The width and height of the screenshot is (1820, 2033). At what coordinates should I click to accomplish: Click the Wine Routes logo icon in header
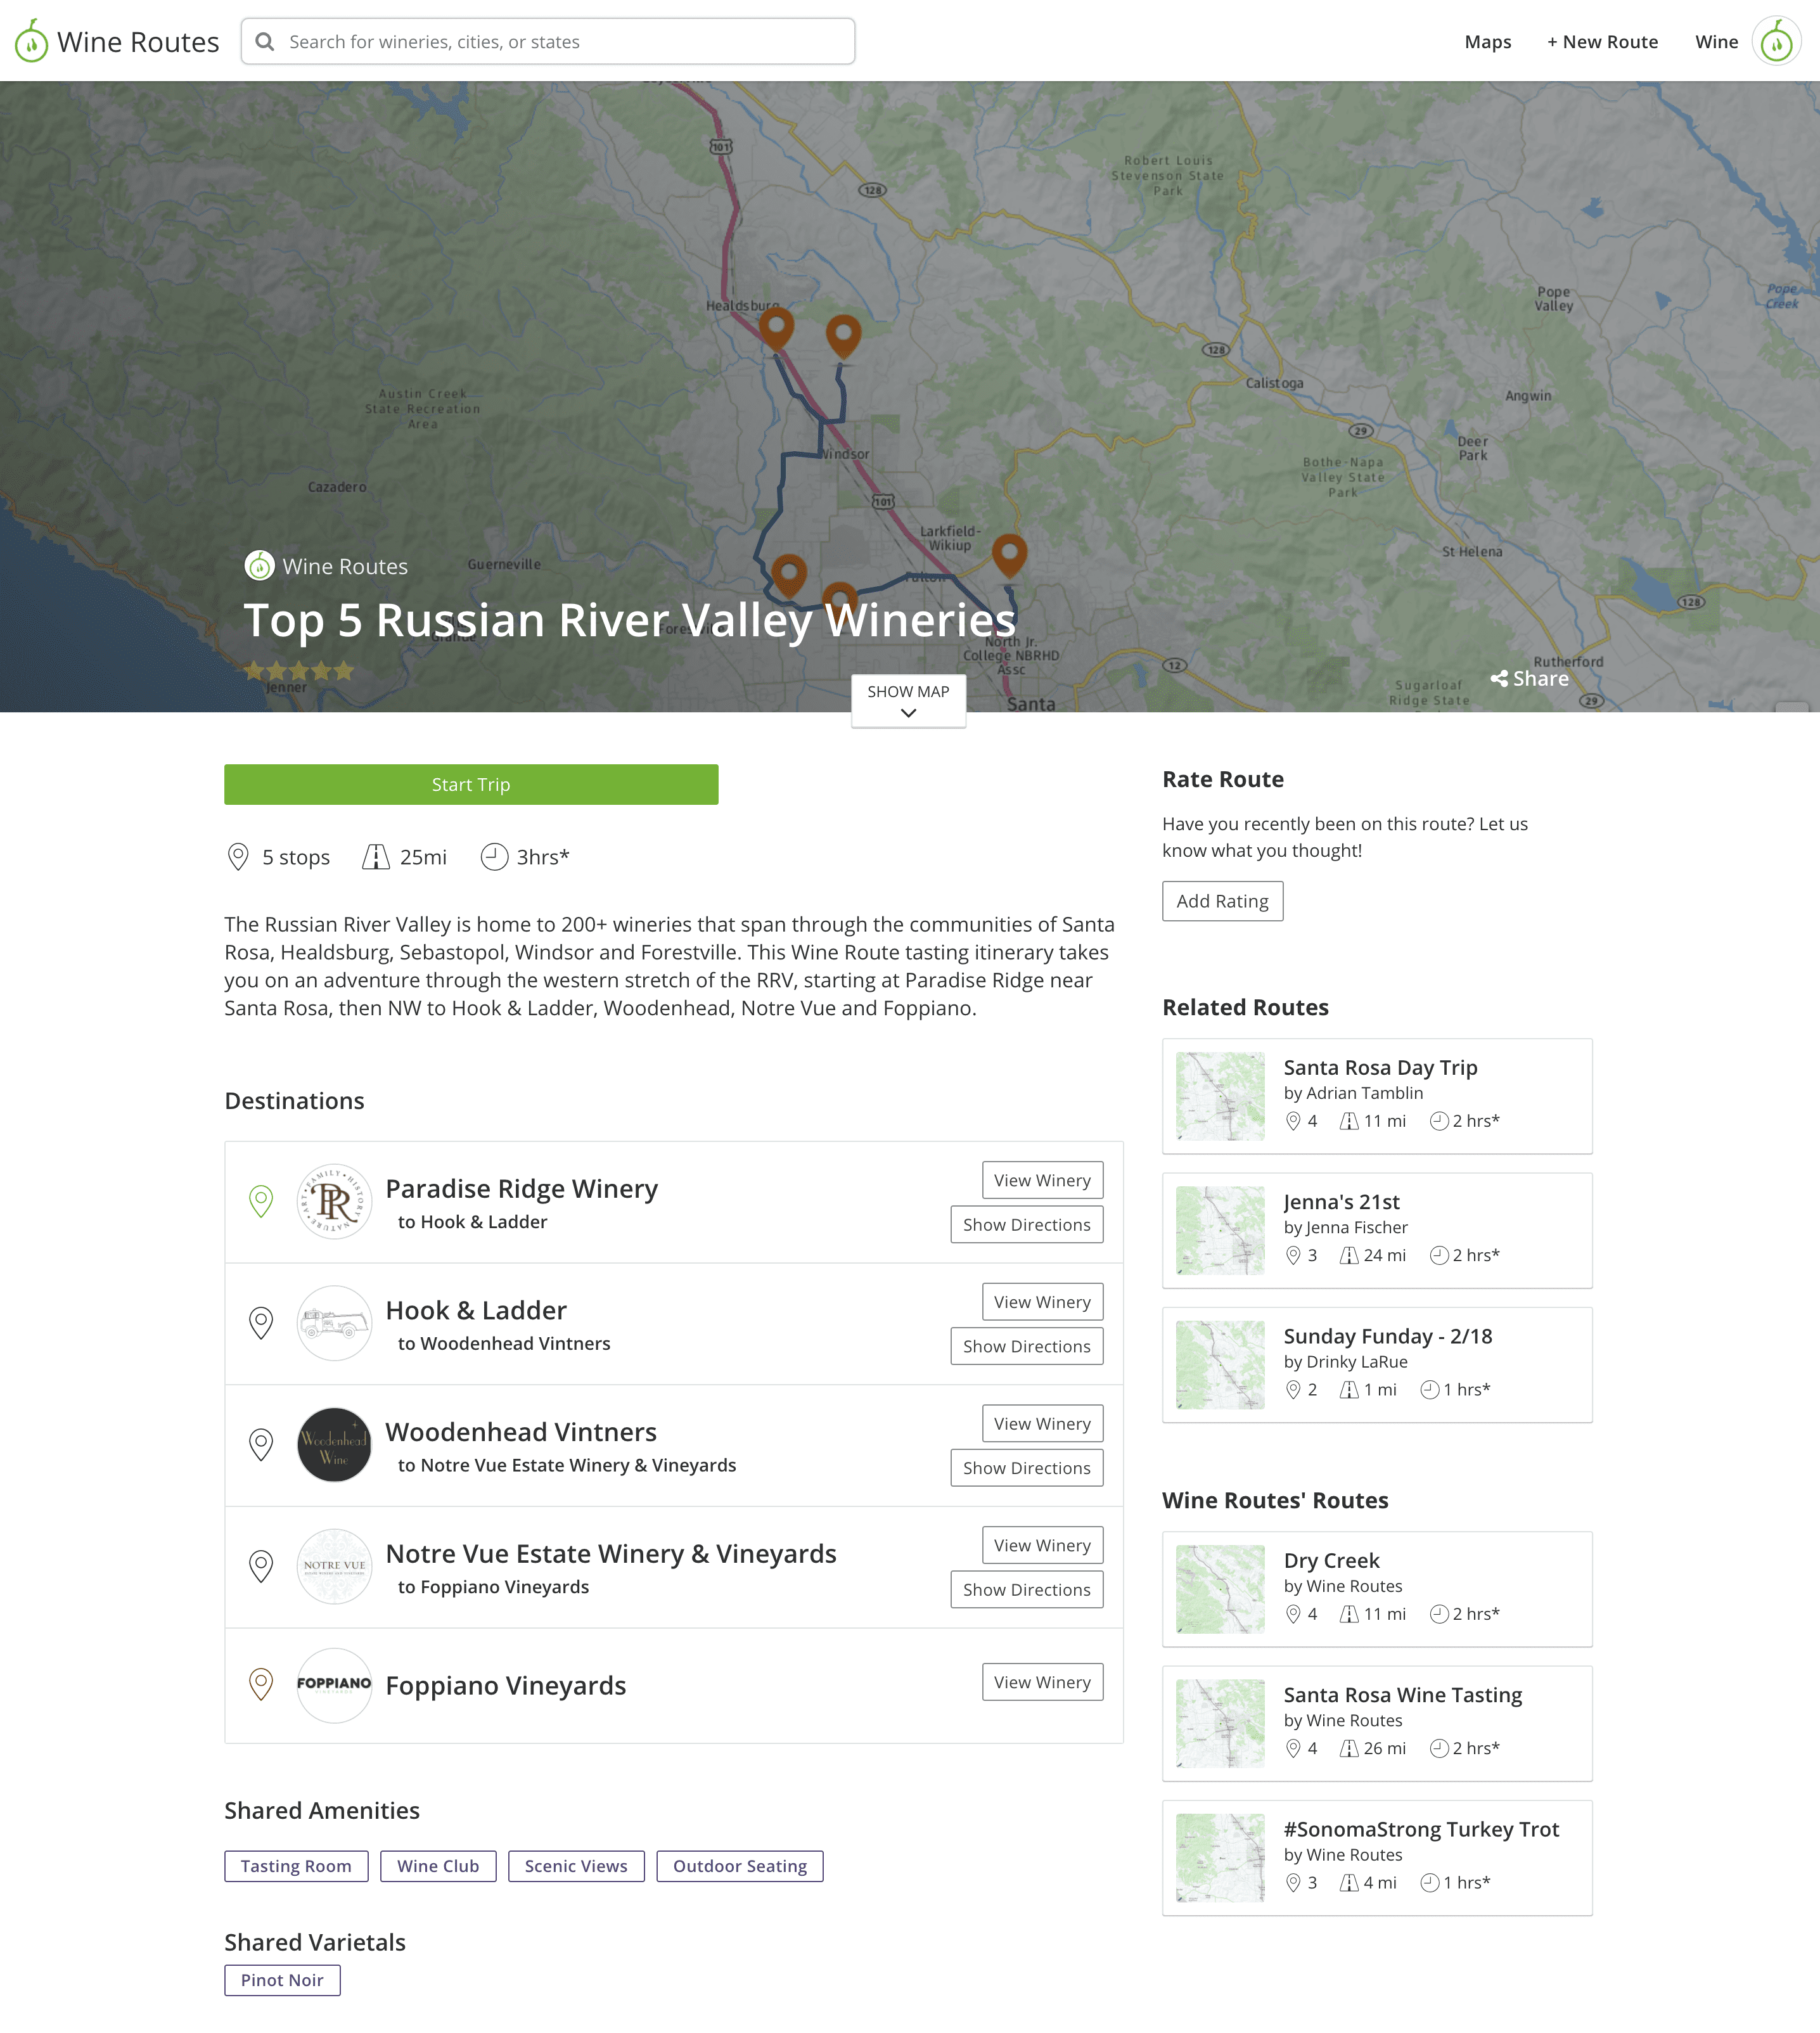click(x=32, y=42)
